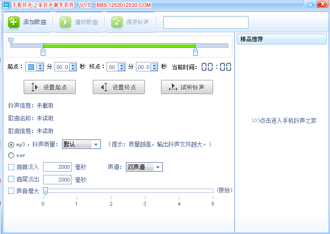Click the volume slider track near 3

click(x=145, y=191)
